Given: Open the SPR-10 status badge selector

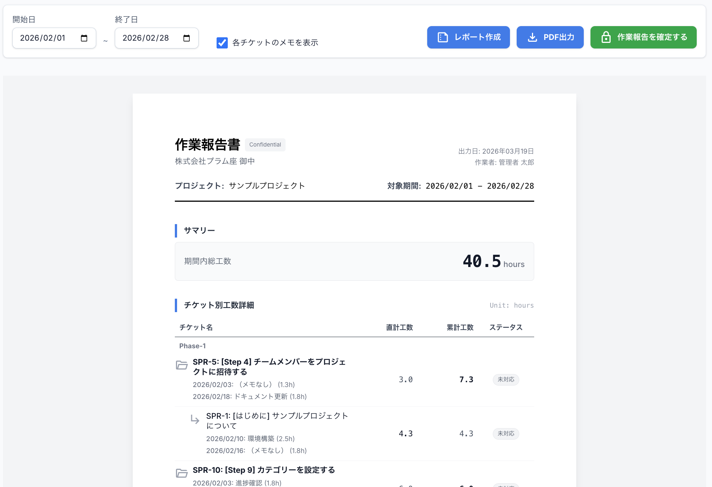Looking at the screenshot, I should [505, 485].
